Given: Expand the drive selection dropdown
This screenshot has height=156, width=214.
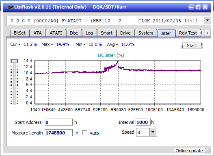Looking at the screenshot, I should pos(208,21).
